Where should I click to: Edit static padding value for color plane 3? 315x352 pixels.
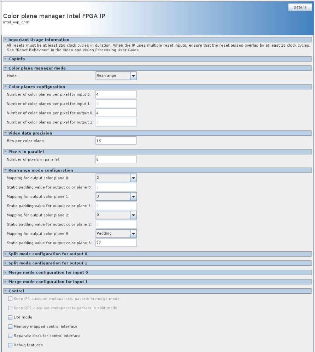[x=116, y=243]
